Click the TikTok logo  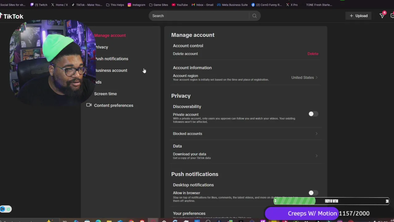click(x=11, y=16)
